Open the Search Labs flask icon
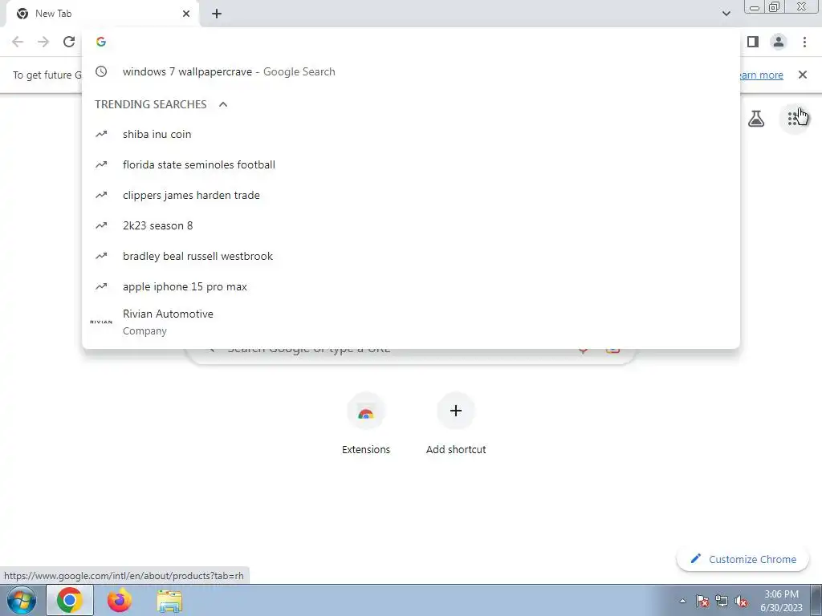The height and width of the screenshot is (616, 822). coord(756,119)
